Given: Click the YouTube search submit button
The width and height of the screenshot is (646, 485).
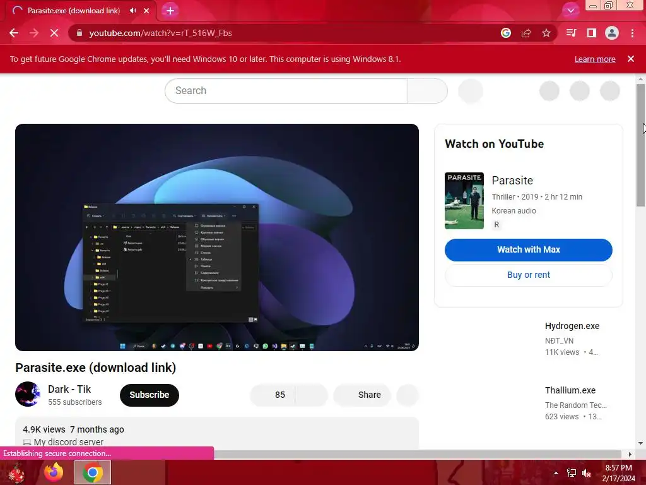Looking at the screenshot, I should tap(428, 91).
